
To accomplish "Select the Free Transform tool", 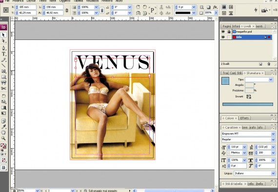I will (x=3, y=114).
